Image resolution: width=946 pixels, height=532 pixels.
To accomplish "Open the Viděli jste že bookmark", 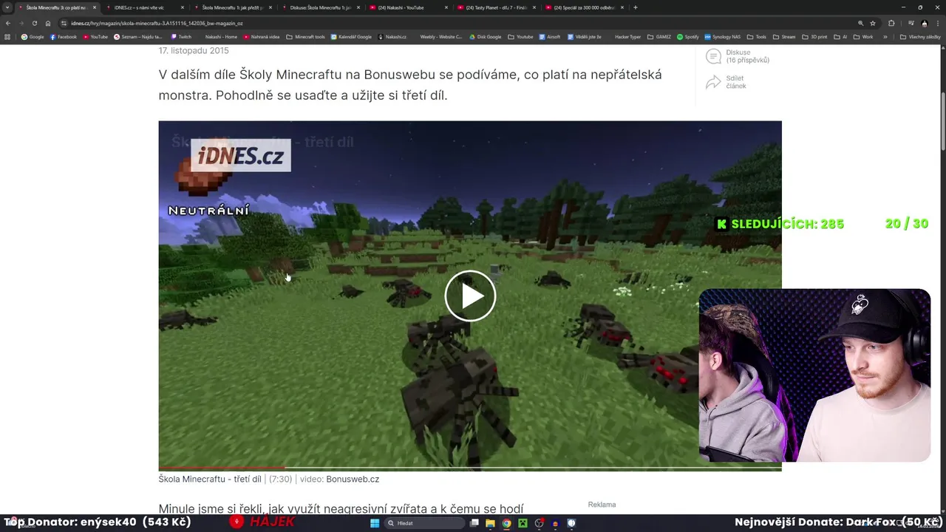I will pos(585,36).
